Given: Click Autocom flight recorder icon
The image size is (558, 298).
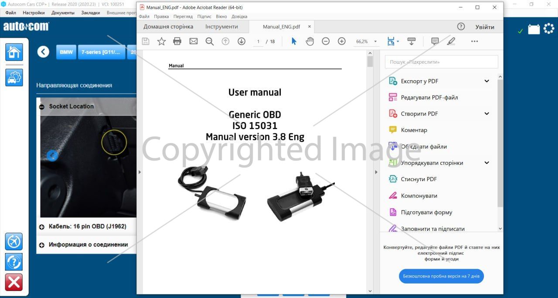Looking at the screenshot, I should click(x=14, y=241).
